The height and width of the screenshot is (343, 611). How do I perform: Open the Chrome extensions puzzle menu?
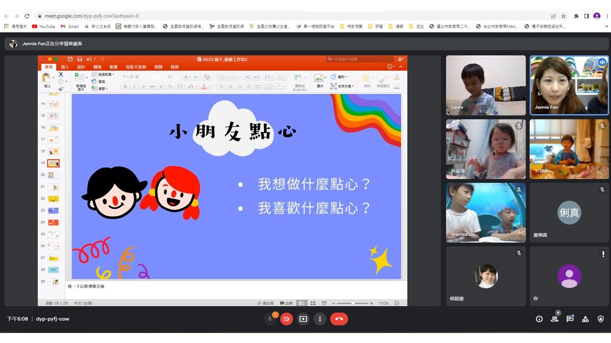pyautogui.click(x=575, y=16)
